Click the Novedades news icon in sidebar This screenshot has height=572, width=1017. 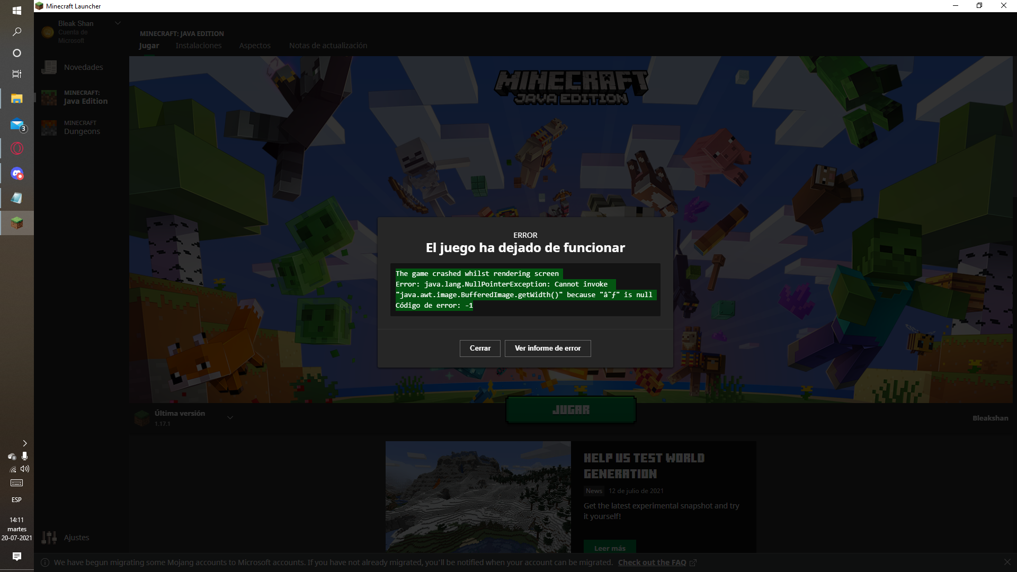click(49, 67)
